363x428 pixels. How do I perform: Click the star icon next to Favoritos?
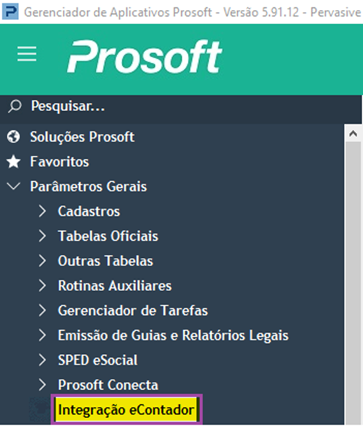(x=13, y=162)
